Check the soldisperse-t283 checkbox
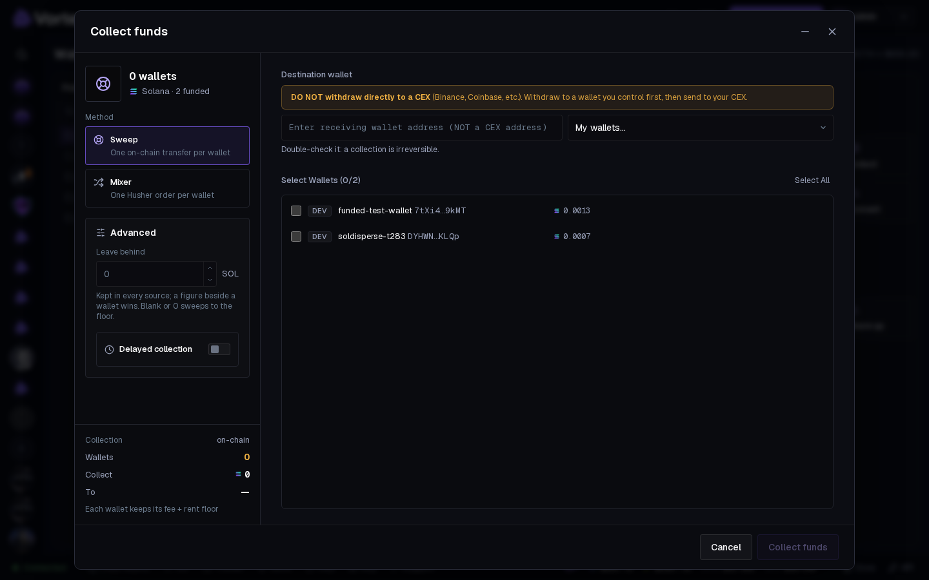This screenshot has height=580, width=929. pyautogui.click(x=296, y=237)
